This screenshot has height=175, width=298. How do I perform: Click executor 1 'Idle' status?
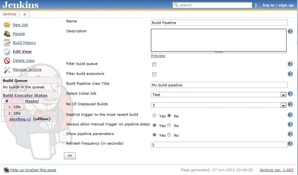click(x=17, y=107)
